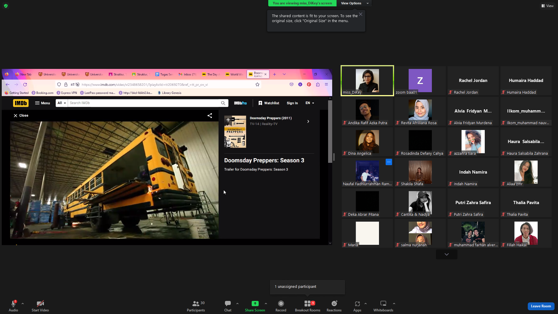Screen dimensions: 558x314
Task: Expand Apps options arrow
Action: tap(366, 304)
